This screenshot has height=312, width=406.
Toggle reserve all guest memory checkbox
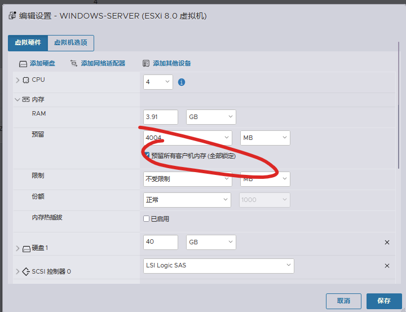click(147, 156)
